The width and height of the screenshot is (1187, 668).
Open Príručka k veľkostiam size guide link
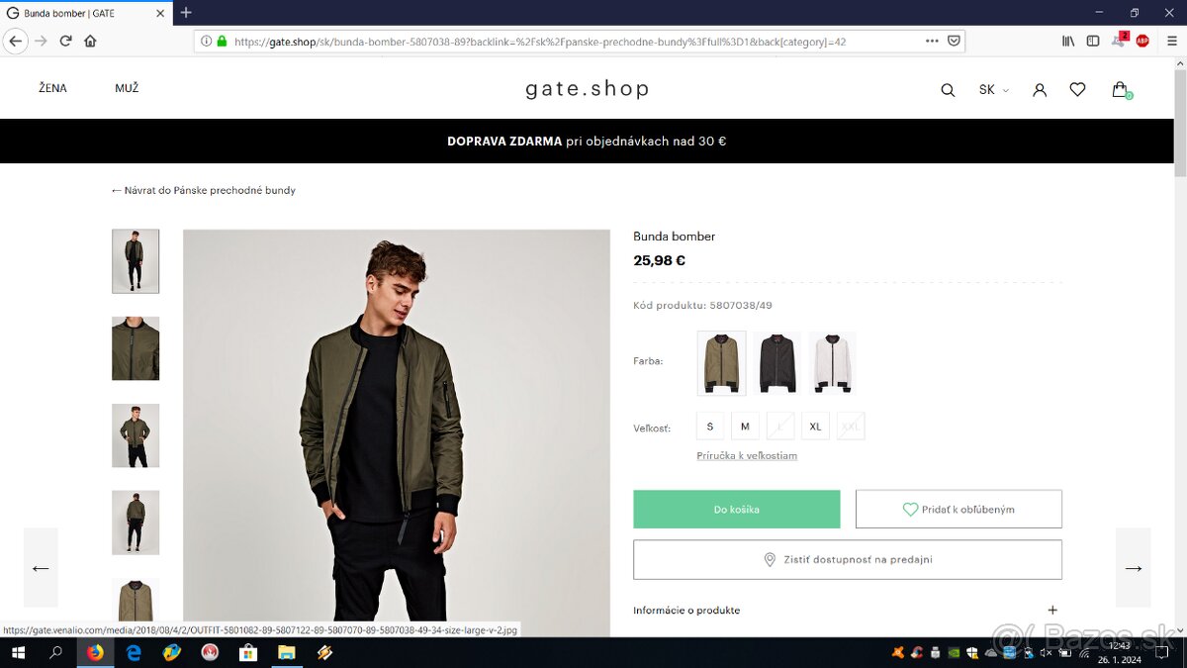click(x=747, y=456)
